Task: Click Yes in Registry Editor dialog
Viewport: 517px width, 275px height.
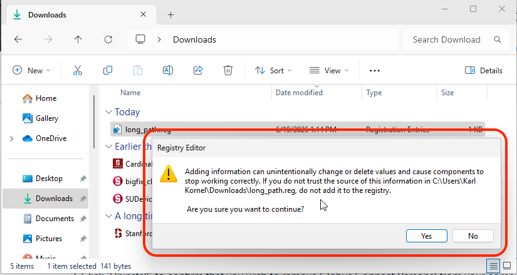Action: pyautogui.click(x=426, y=236)
